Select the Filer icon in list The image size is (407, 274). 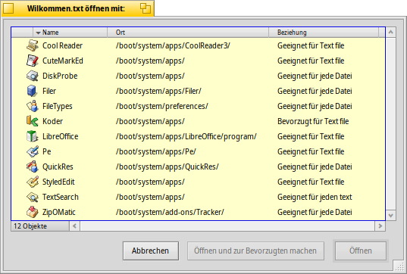pyautogui.click(x=33, y=91)
